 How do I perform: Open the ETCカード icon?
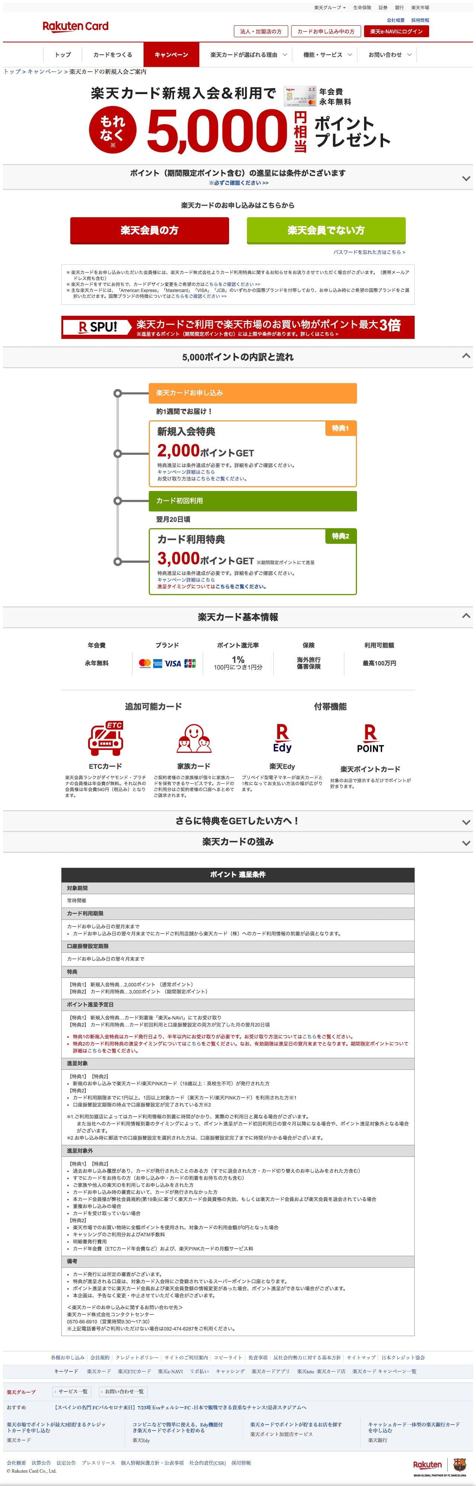[105, 738]
